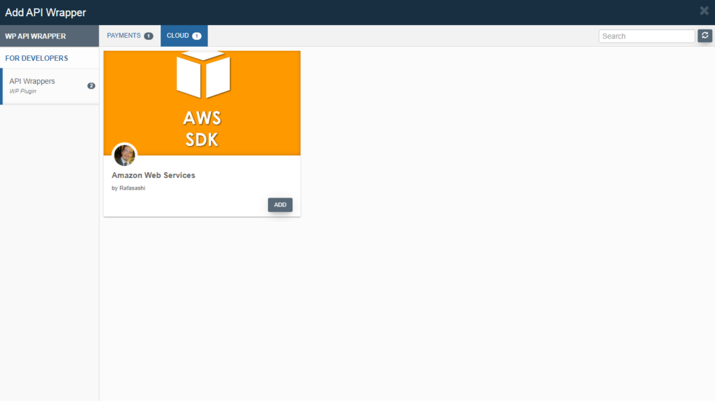Image resolution: width=715 pixels, height=402 pixels.
Task: Click the 'by Rafasashi' author text
Action: 128,188
